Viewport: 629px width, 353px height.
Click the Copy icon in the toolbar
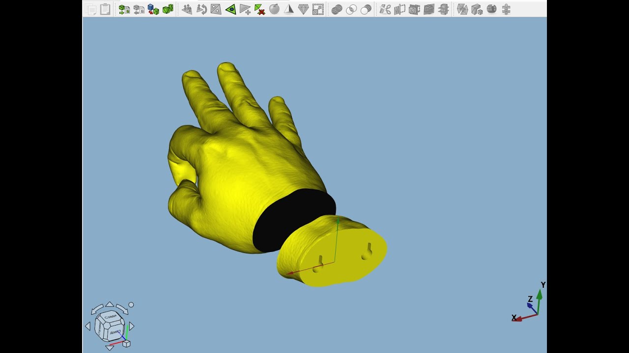pos(91,9)
